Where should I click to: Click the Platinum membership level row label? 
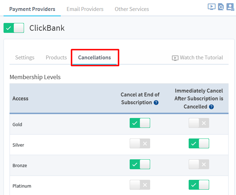[22, 186]
